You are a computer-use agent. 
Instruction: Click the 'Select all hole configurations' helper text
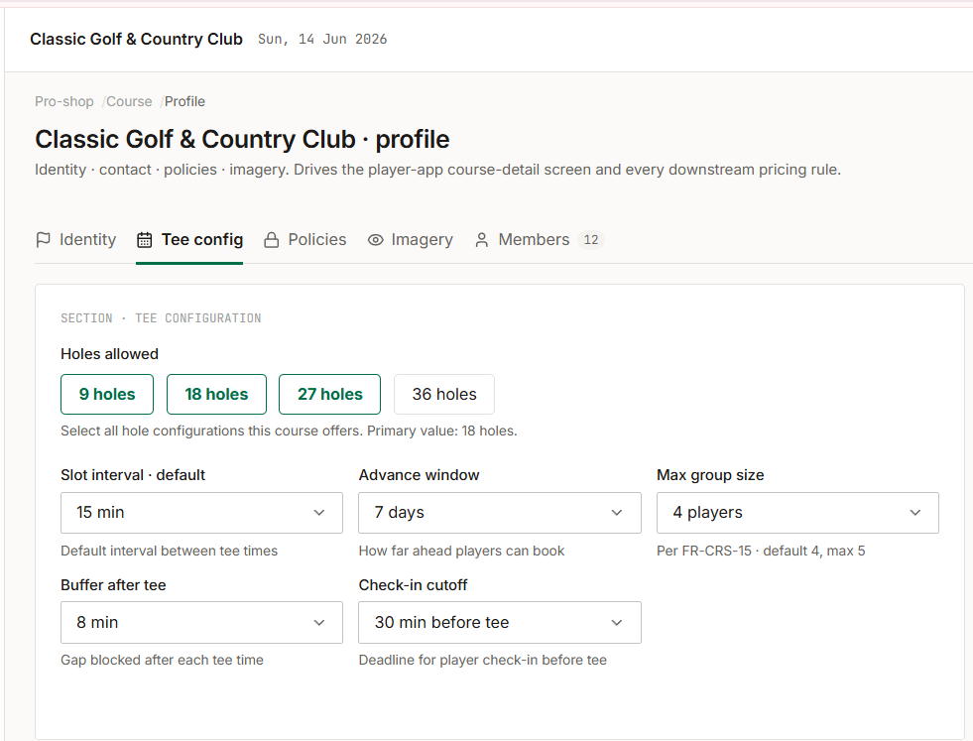point(289,432)
